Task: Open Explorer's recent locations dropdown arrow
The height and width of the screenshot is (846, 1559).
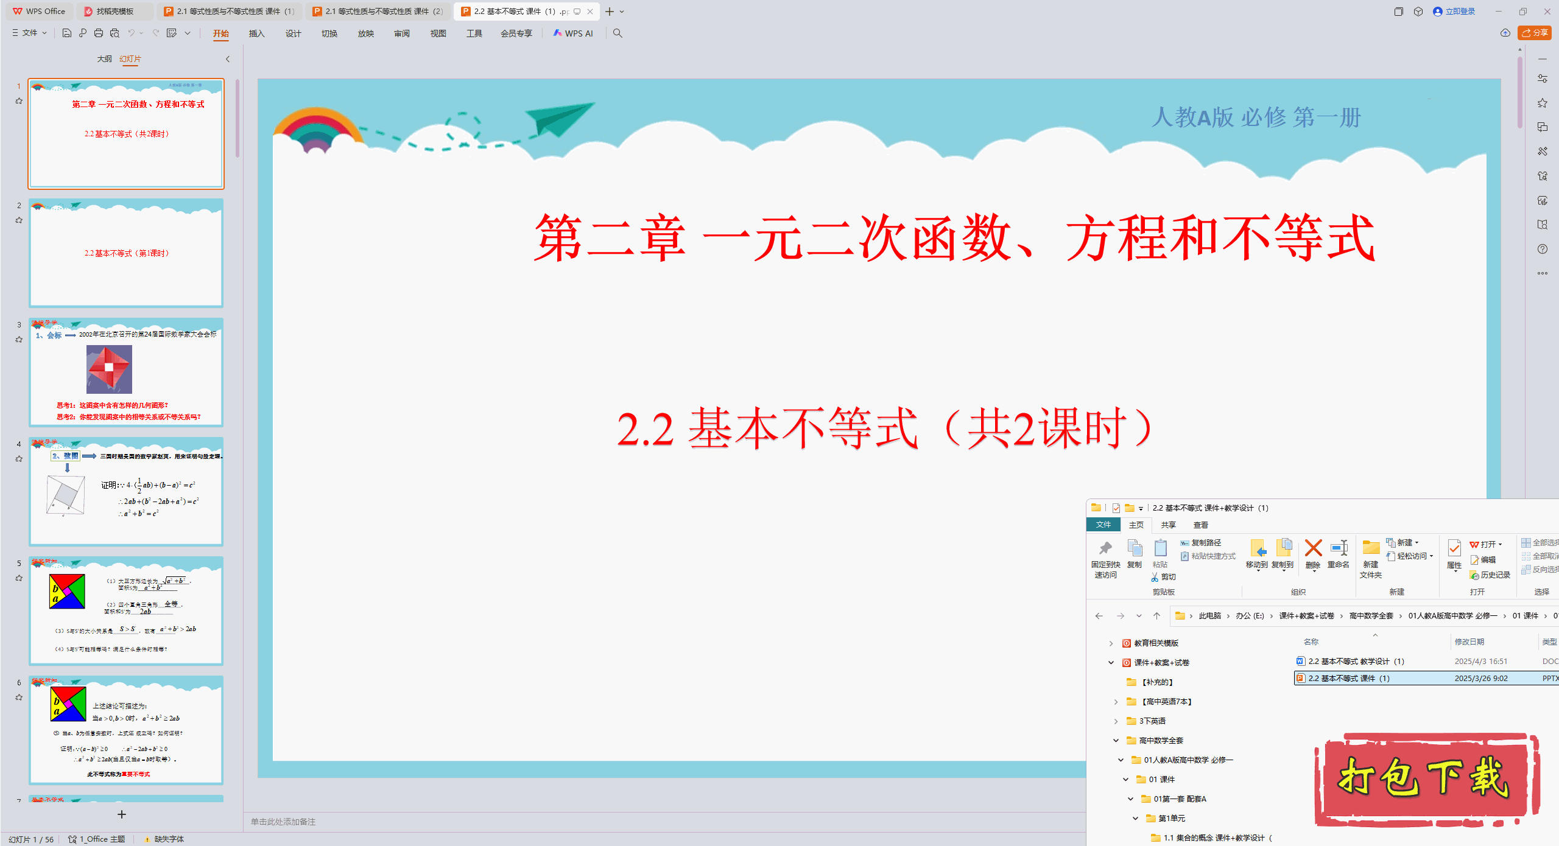Action: [1139, 616]
